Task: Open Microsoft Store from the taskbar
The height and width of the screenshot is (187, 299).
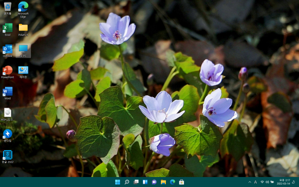Action: pos(181,182)
